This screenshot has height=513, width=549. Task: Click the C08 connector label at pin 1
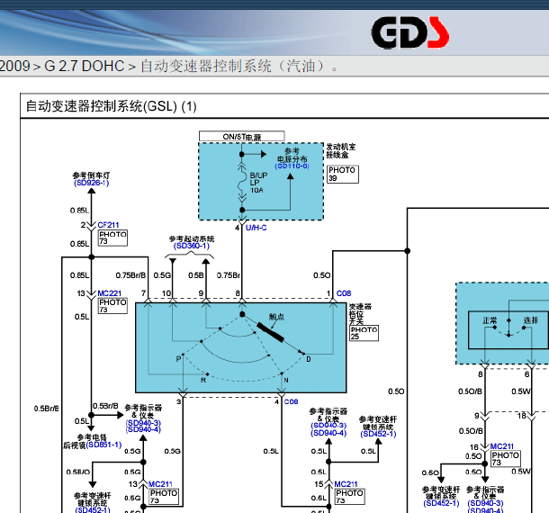[344, 293]
